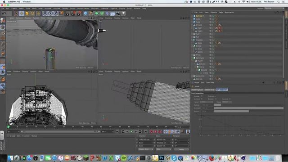
Task: Click the Autokeying red button
Action: click(156, 131)
